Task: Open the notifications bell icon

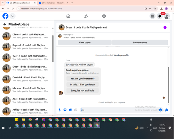Action: pos(160,16)
